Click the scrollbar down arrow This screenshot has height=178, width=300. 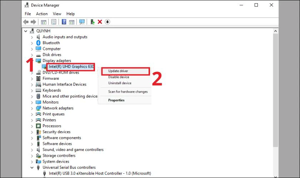pos(275,177)
